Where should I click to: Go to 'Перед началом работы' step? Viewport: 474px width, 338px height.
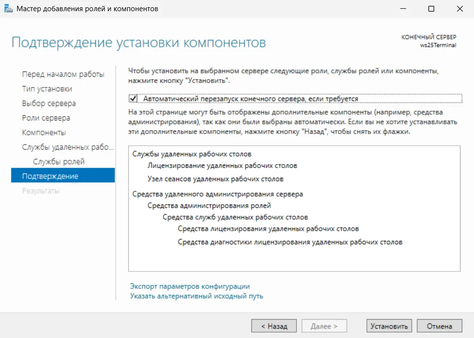pos(63,74)
